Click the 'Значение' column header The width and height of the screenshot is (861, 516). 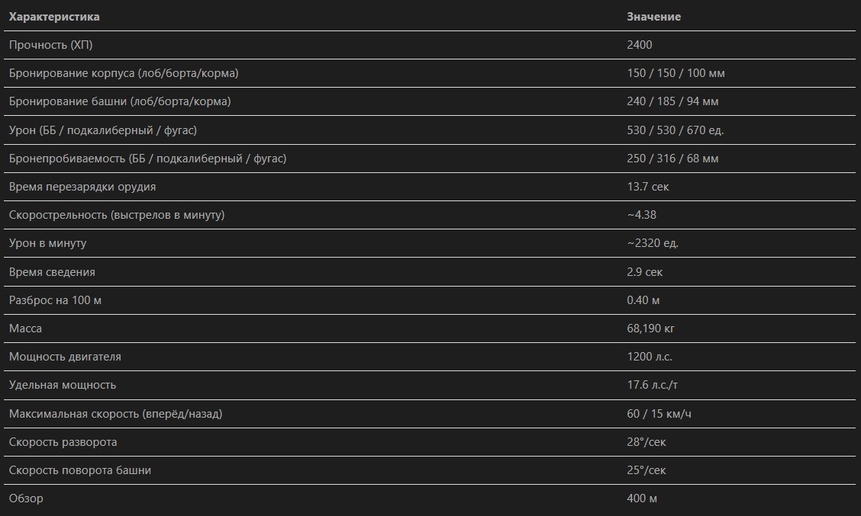pyautogui.click(x=653, y=17)
